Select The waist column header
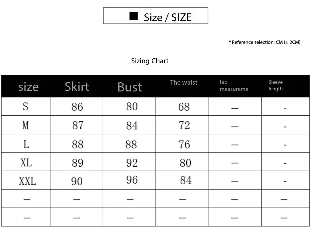The image size is (311, 228). tap(184, 83)
